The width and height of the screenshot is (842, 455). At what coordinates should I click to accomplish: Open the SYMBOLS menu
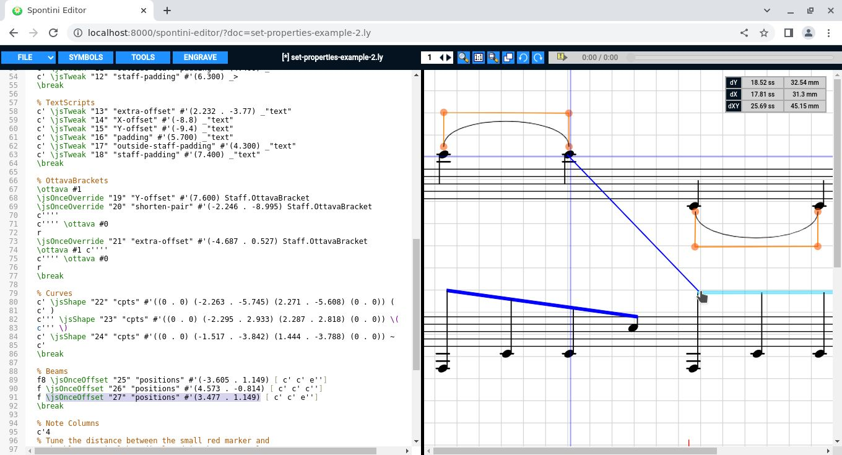click(86, 58)
